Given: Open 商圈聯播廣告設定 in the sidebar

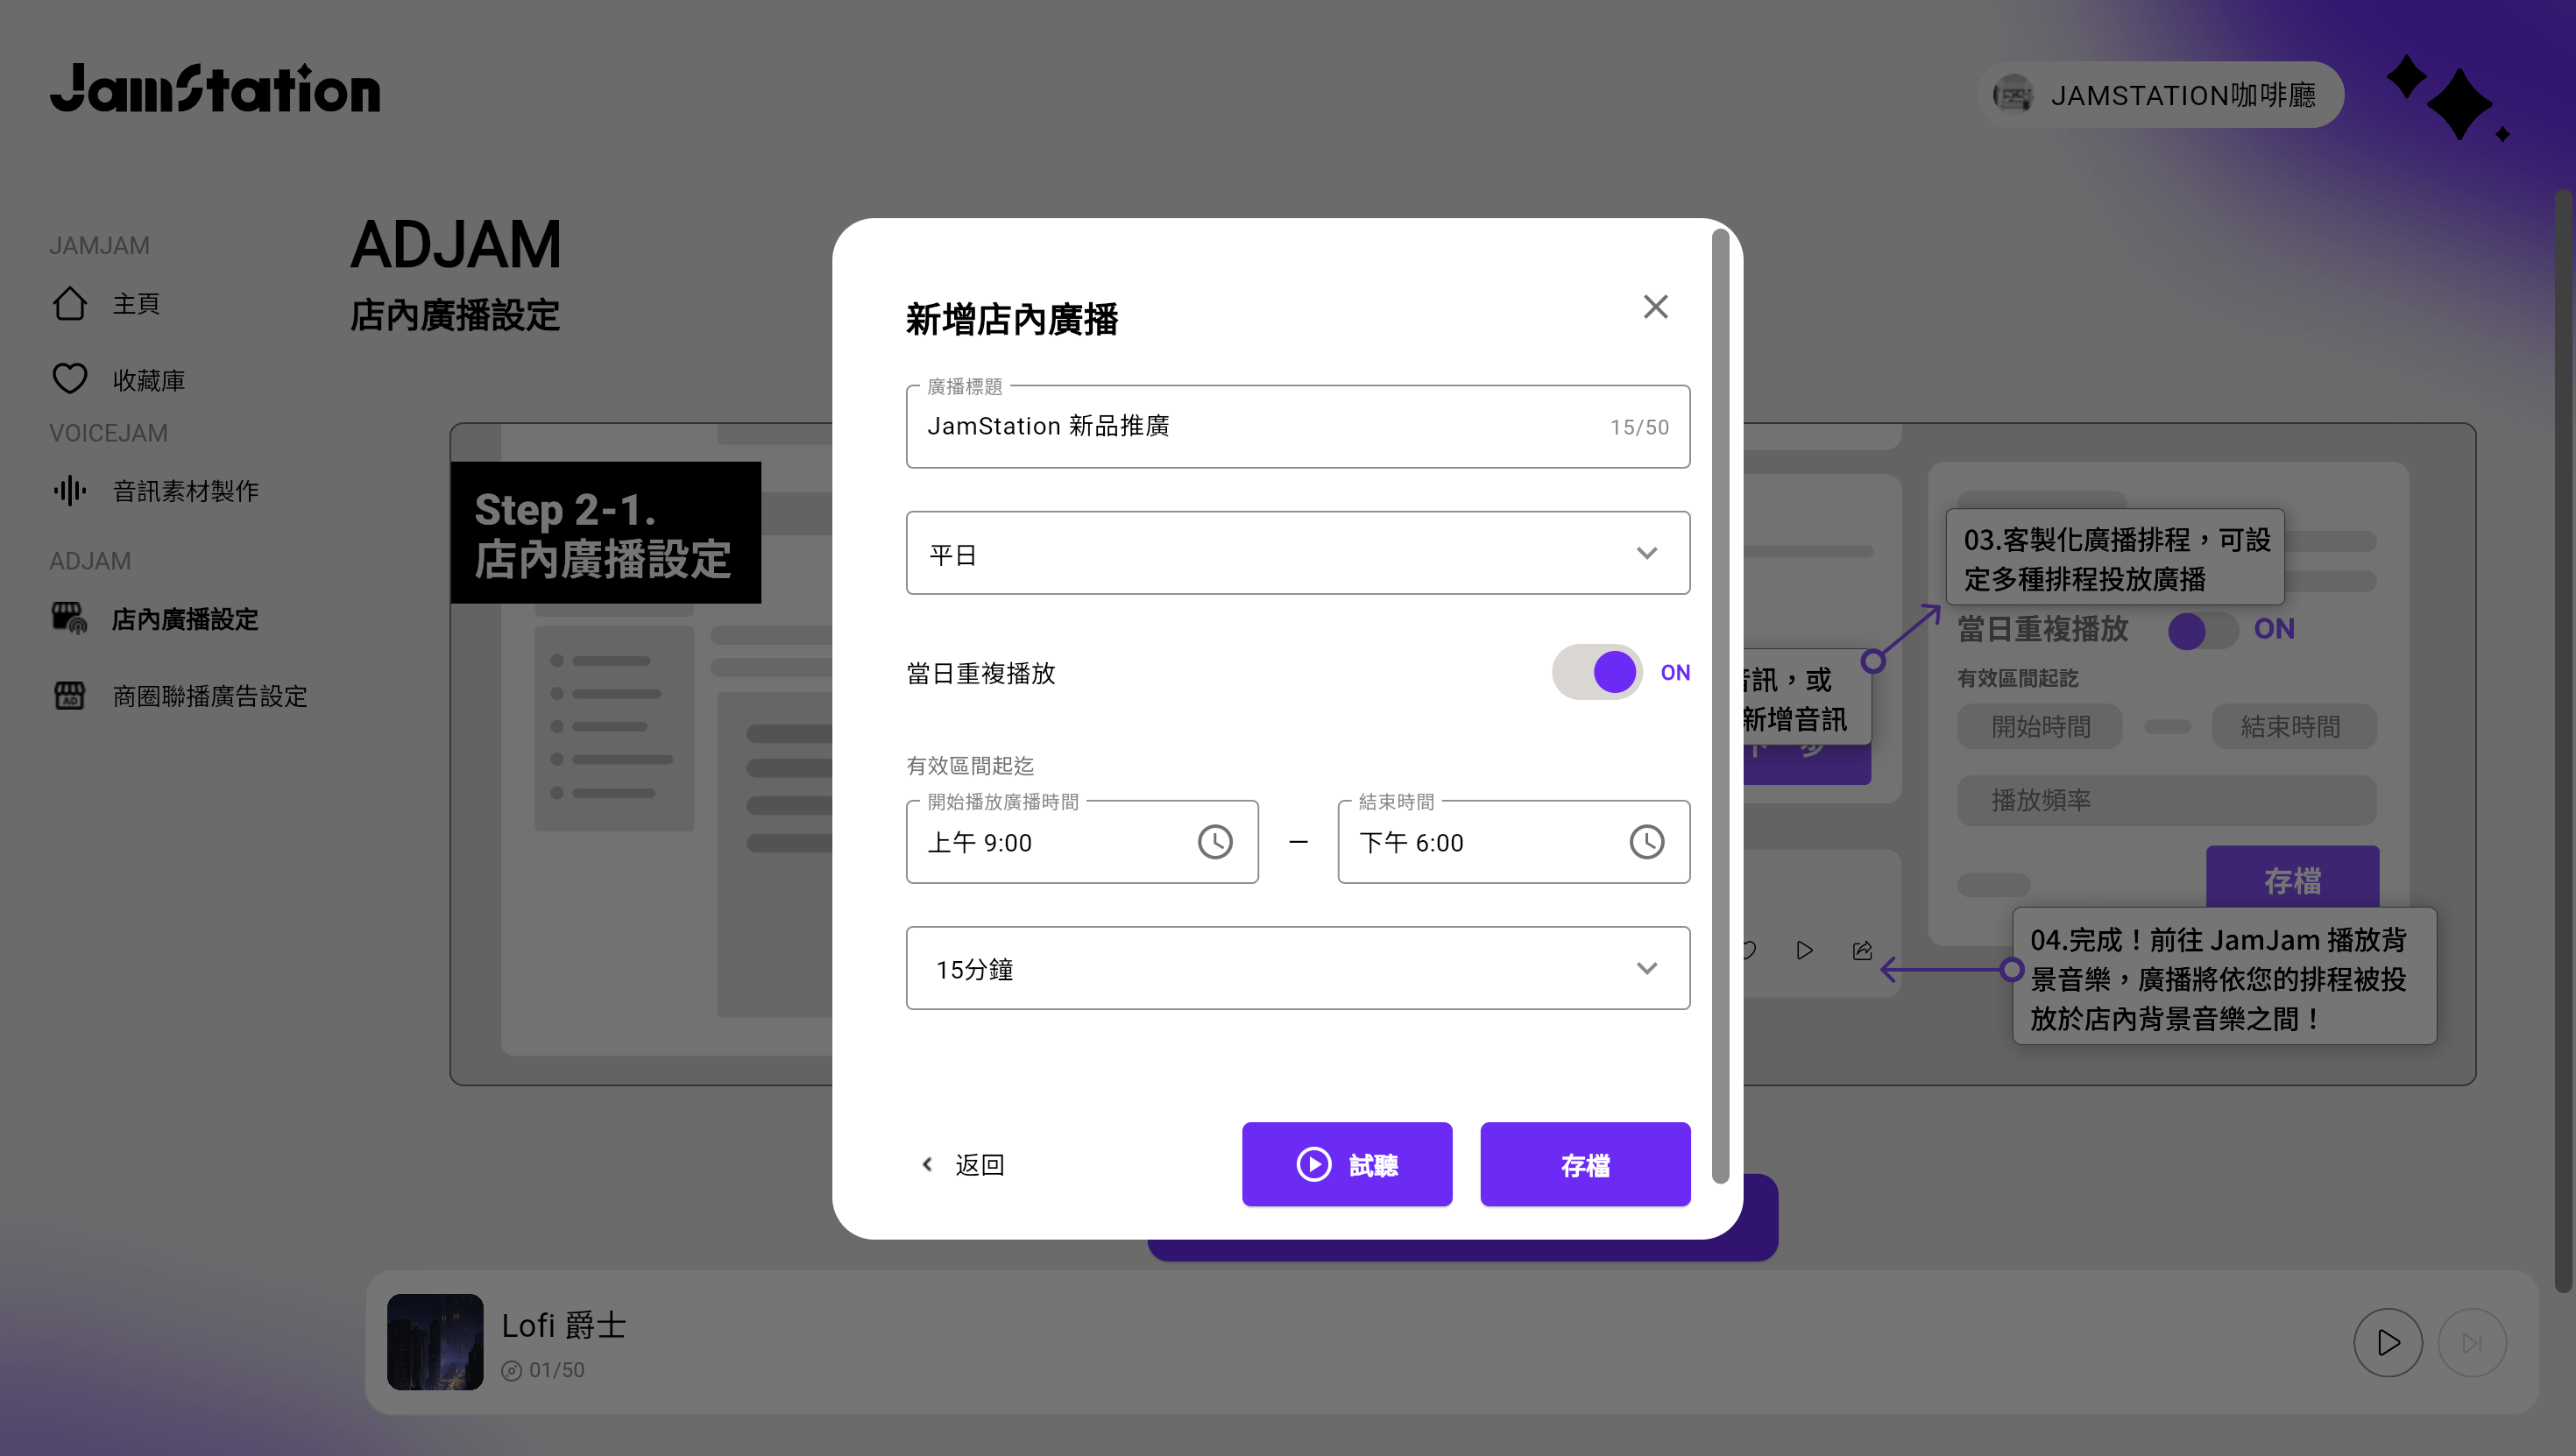Looking at the screenshot, I should pyautogui.click(x=210, y=696).
